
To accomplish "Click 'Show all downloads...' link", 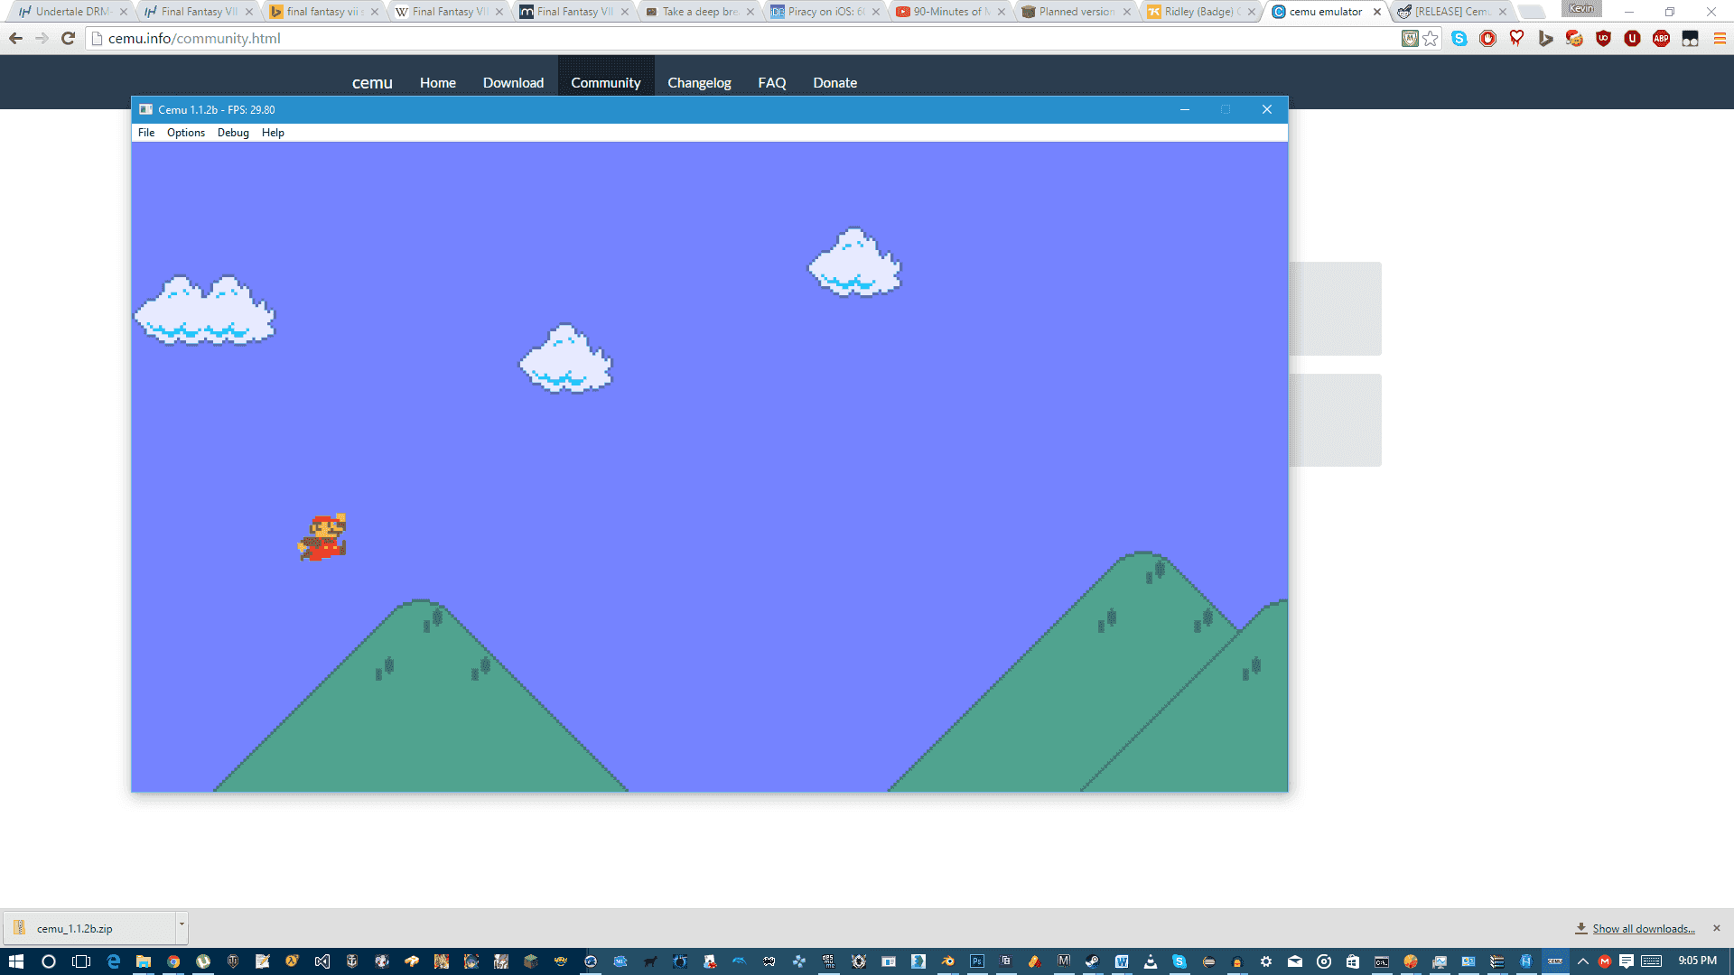I will (1644, 929).
